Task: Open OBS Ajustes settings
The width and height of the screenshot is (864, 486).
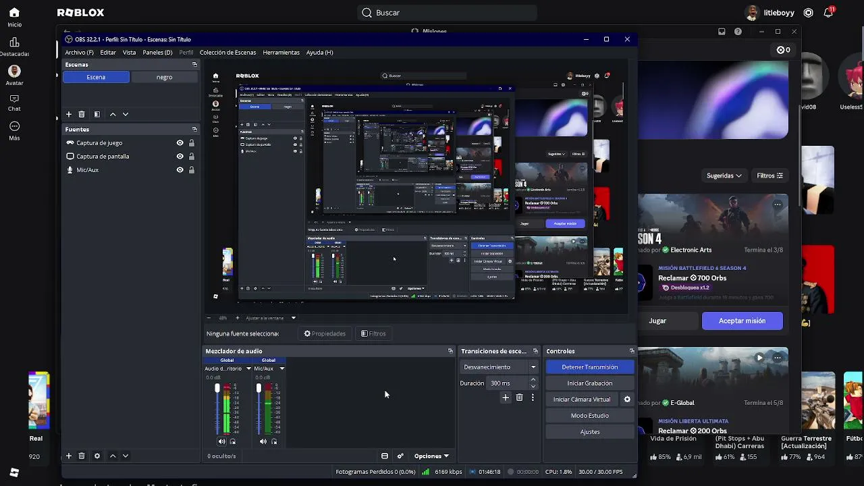Action: point(590,432)
